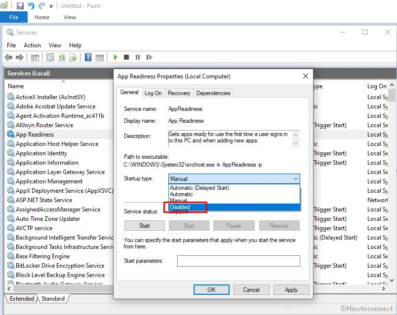
Task: Toggle the console tree panel visibility
Action: [x=35, y=57]
